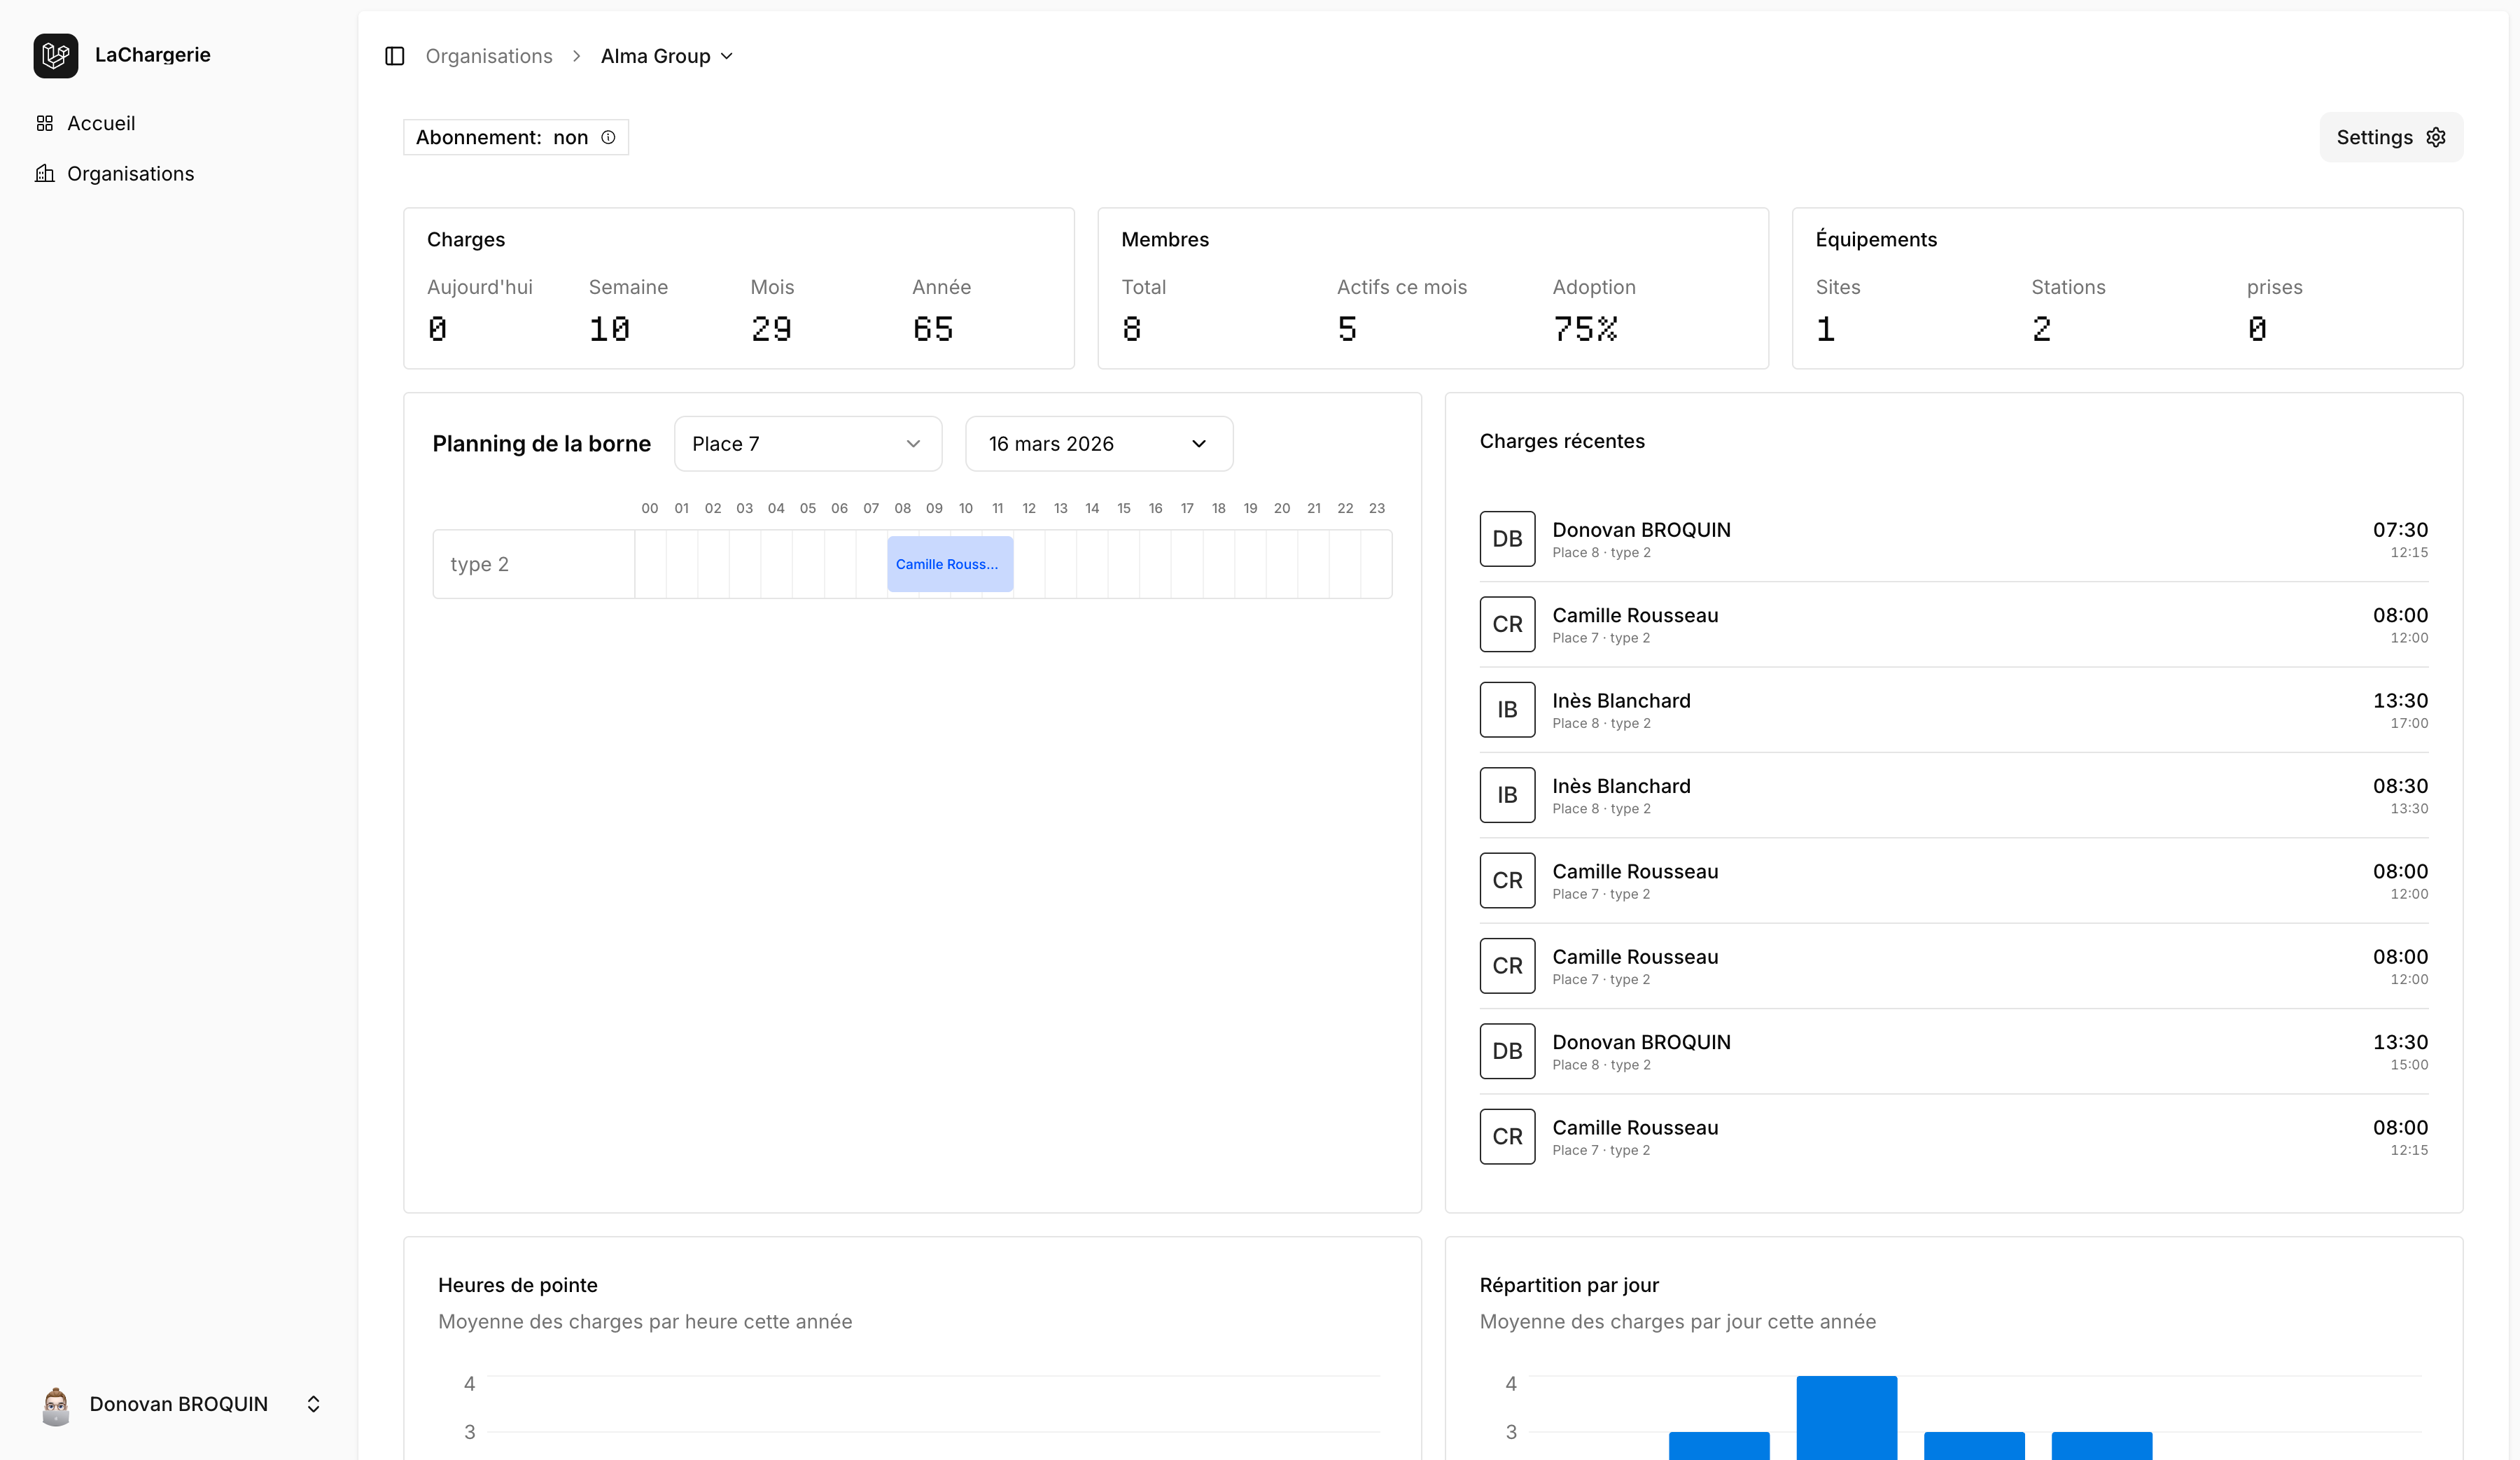Open Settings via the gear icon
2520x1460 pixels.
coord(2436,137)
